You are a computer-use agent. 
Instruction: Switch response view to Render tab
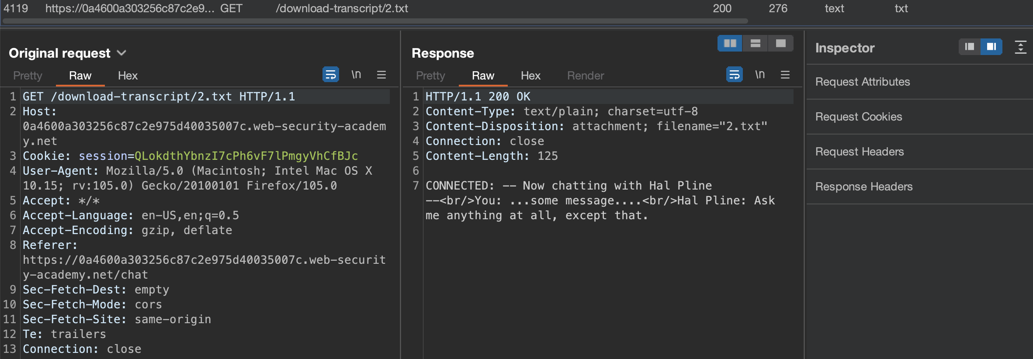(586, 76)
